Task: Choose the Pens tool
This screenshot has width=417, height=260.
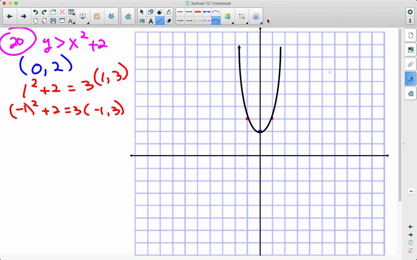Action: point(142,21)
